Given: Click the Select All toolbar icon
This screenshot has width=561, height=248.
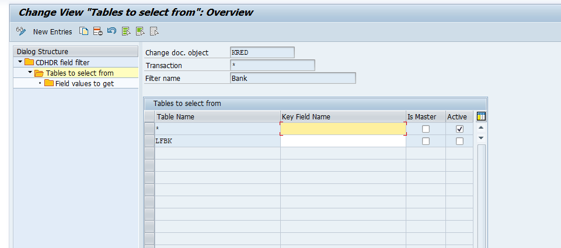Looking at the screenshot, I should 126,31.
